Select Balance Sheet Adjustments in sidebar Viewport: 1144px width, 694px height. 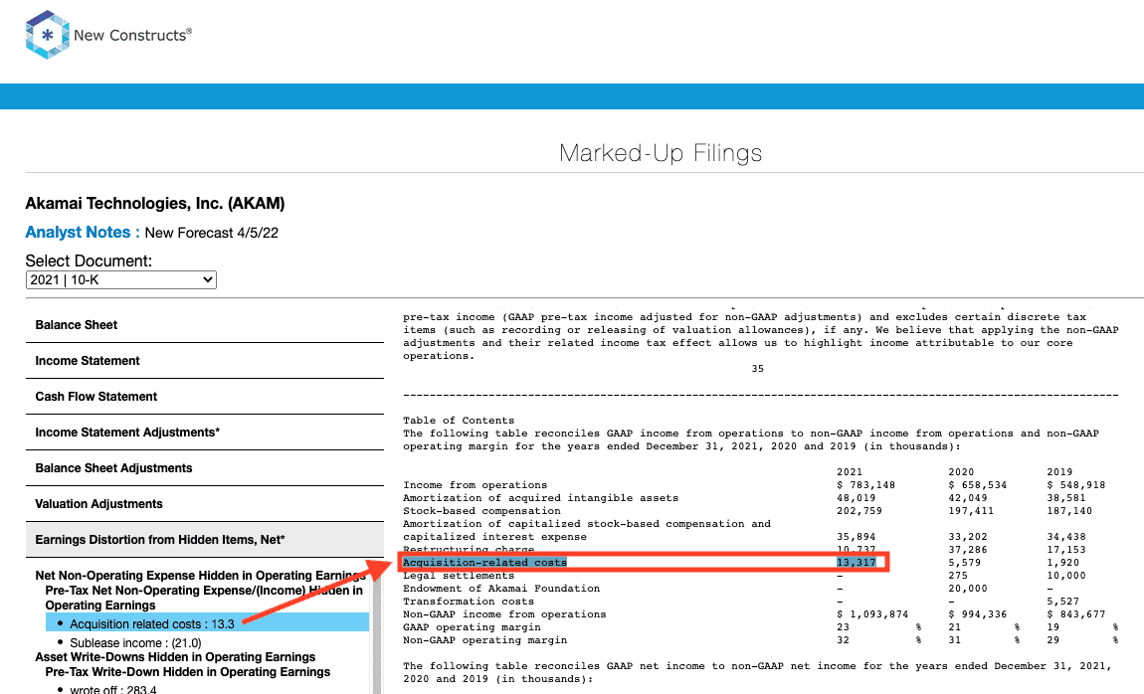click(x=204, y=468)
